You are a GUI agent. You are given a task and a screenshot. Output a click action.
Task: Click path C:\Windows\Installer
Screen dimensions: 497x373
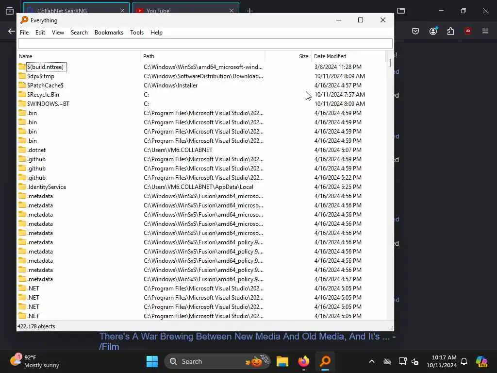tap(170, 85)
